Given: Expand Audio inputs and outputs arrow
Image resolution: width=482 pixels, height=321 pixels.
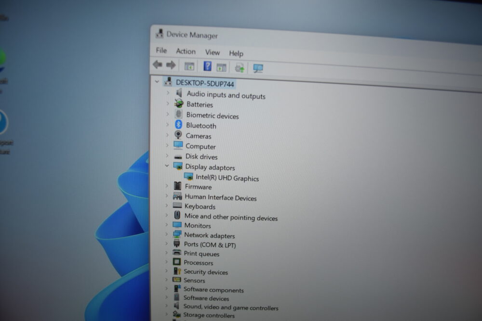Looking at the screenshot, I should pos(168,92).
